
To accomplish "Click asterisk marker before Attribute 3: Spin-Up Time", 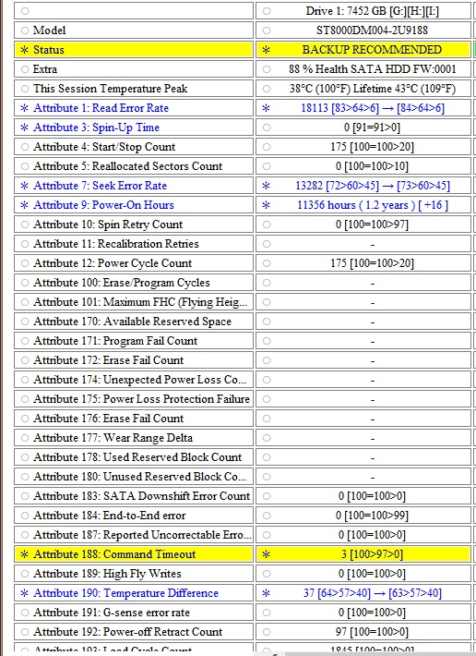I will [25, 128].
